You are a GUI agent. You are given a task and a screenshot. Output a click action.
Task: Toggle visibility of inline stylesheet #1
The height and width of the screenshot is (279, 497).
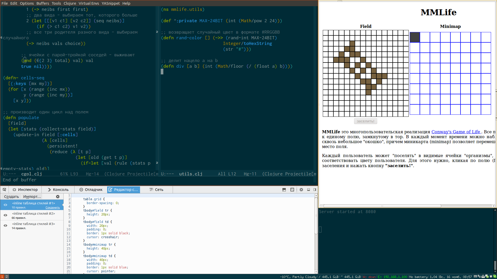[x=5, y=205]
